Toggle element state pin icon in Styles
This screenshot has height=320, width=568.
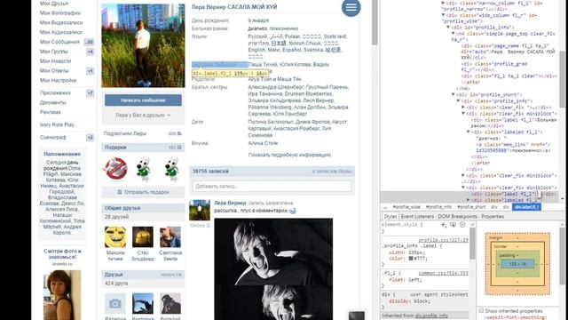tap(453, 225)
